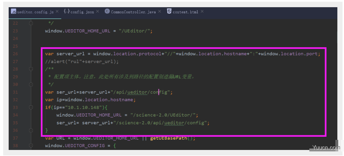Image resolution: width=344 pixels, height=156 pixels.
Task: Collapse comment fold marker at line 22
Action: click(x=31, y=23)
